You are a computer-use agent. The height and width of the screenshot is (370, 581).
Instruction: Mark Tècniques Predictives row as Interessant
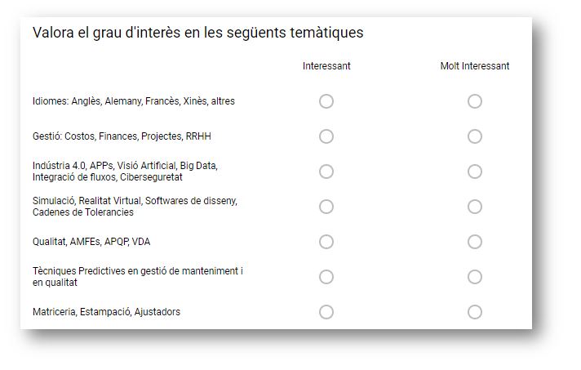326,277
